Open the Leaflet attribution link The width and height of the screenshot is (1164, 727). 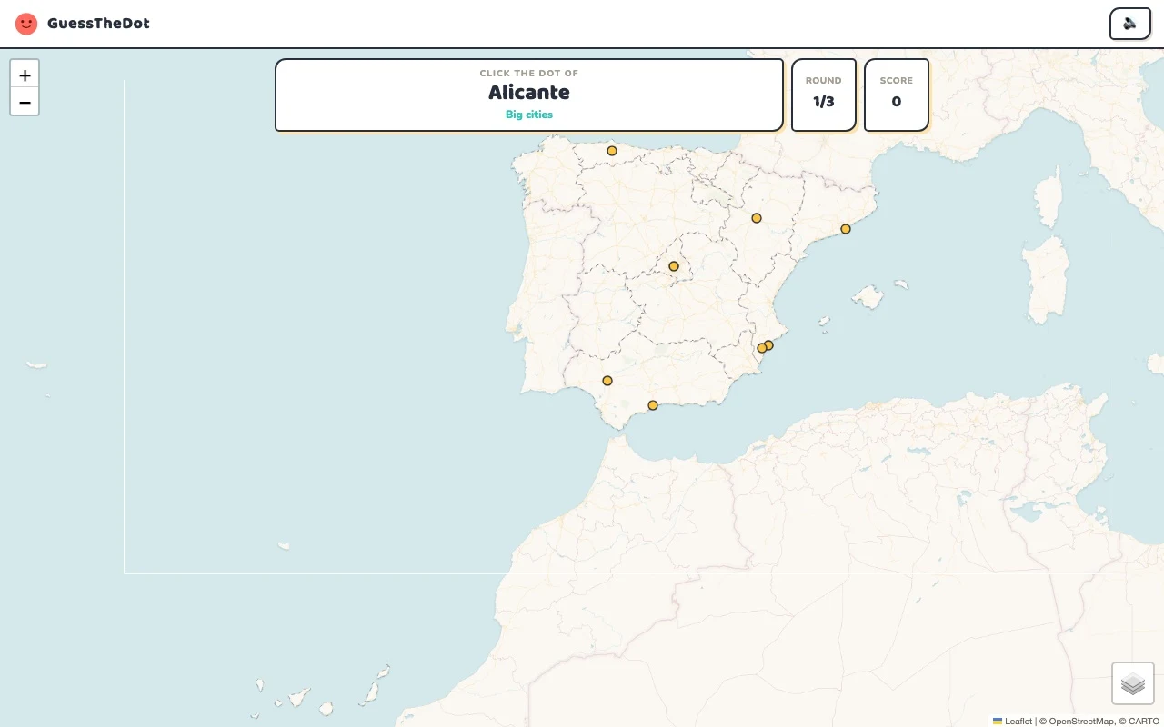tap(1012, 721)
